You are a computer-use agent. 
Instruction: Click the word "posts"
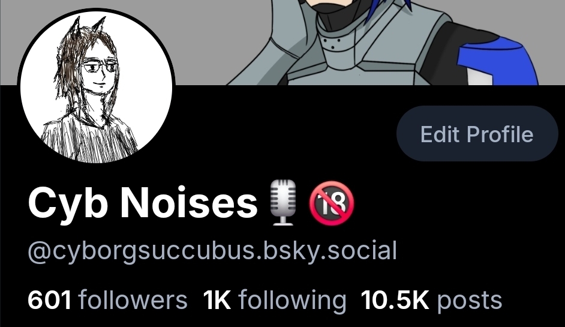point(470,301)
